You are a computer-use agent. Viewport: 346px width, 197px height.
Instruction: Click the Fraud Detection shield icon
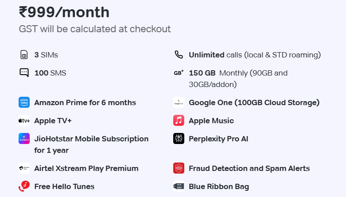(x=179, y=168)
